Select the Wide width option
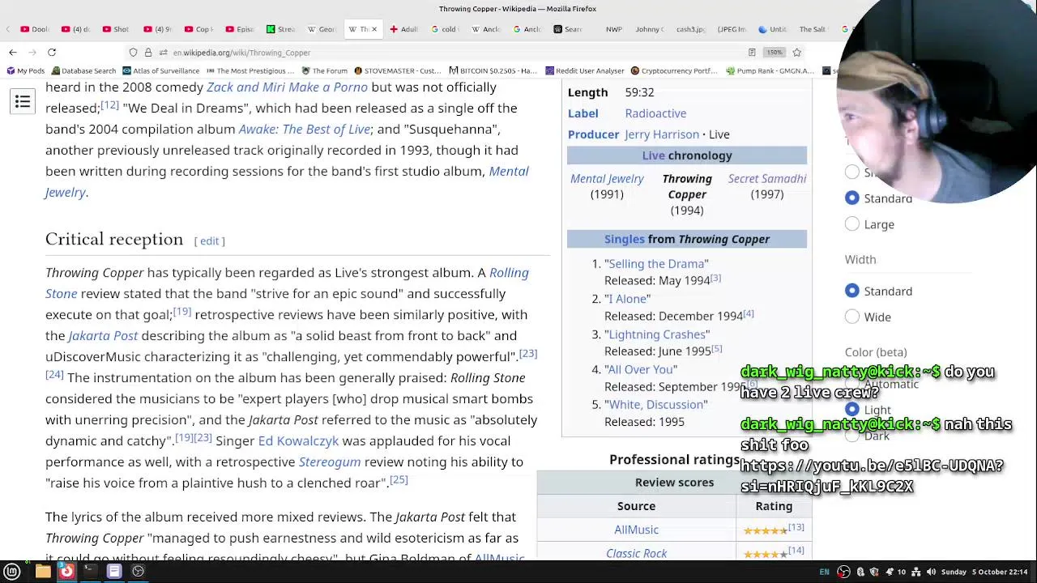 (852, 317)
